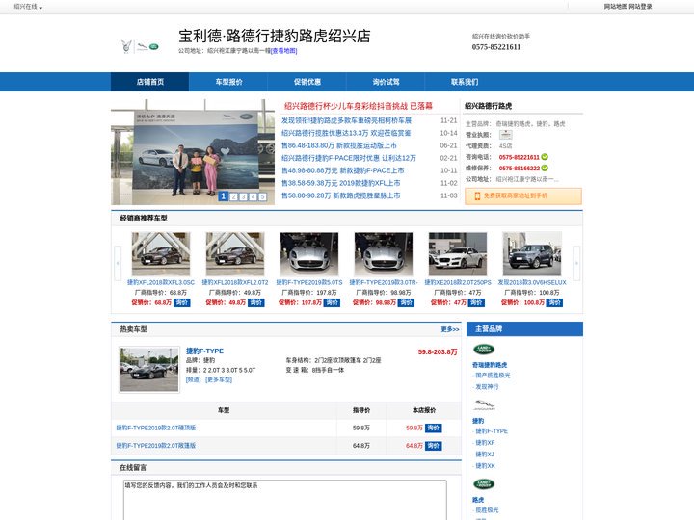Image resolution: width=694 pixels, height=520 pixels.
Task: Click 询价 beside promo price 197.8万
Action: point(332,303)
